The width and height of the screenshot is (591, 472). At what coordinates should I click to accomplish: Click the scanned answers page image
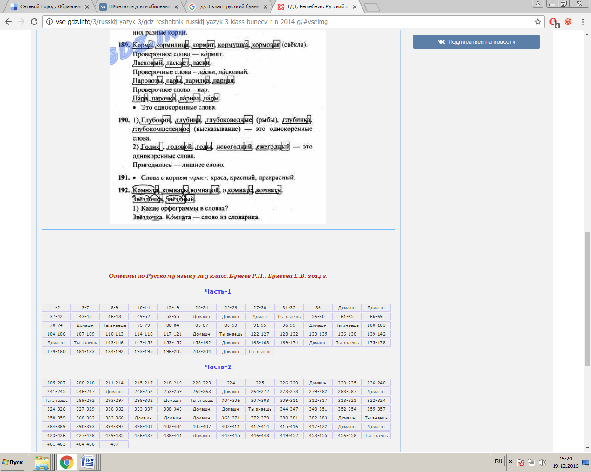click(218, 128)
